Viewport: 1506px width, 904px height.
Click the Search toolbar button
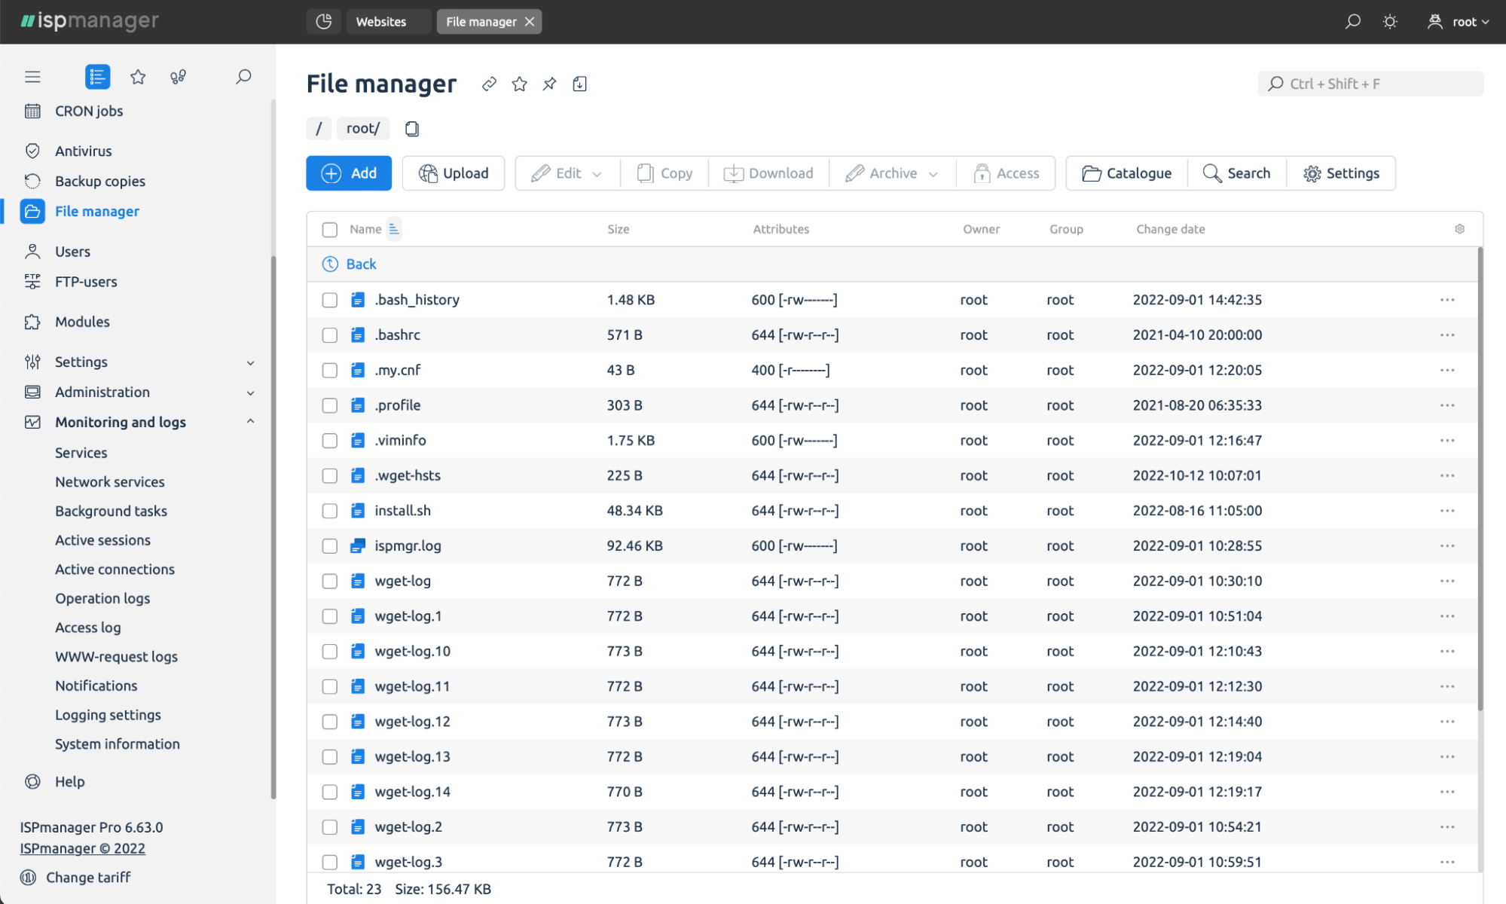[1237, 173]
